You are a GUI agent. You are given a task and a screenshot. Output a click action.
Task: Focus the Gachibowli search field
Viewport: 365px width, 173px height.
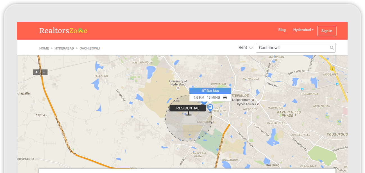292,48
